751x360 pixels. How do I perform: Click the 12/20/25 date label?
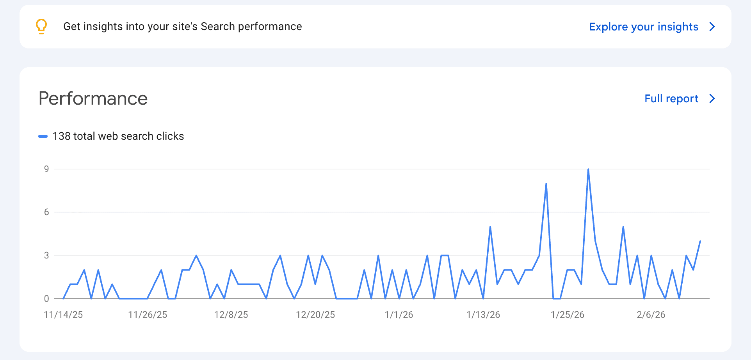tap(316, 314)
